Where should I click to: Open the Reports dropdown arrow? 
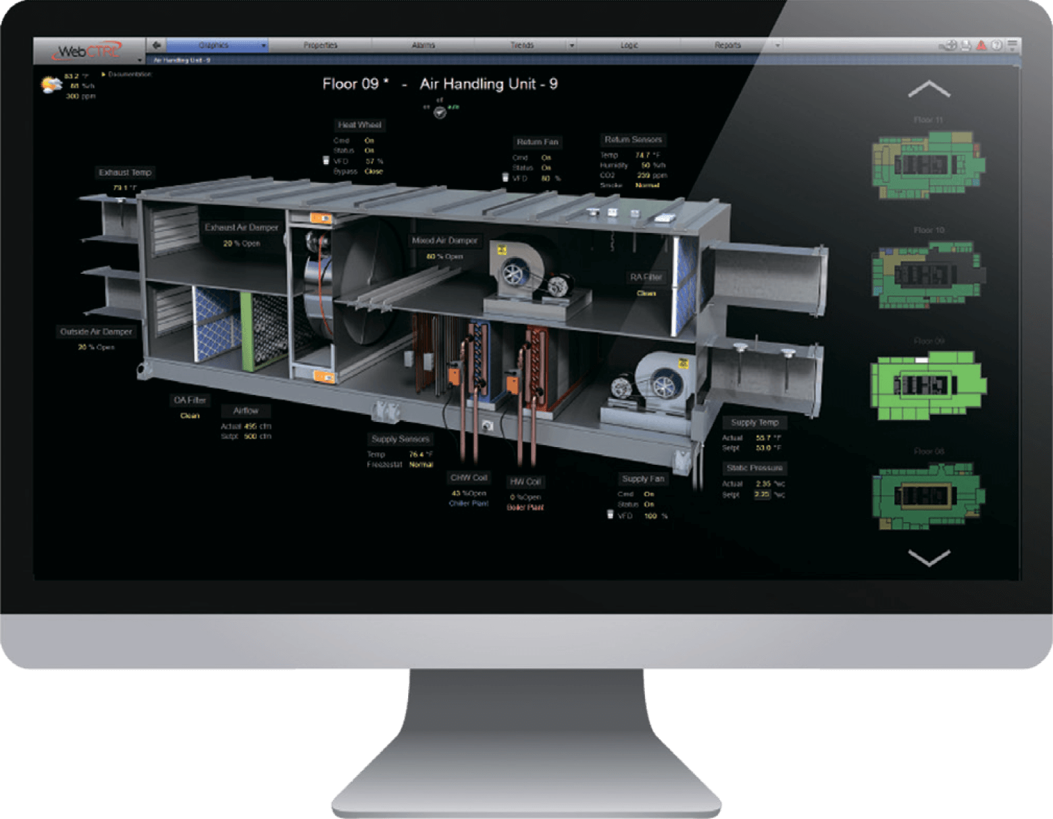(x=778, y=45)
